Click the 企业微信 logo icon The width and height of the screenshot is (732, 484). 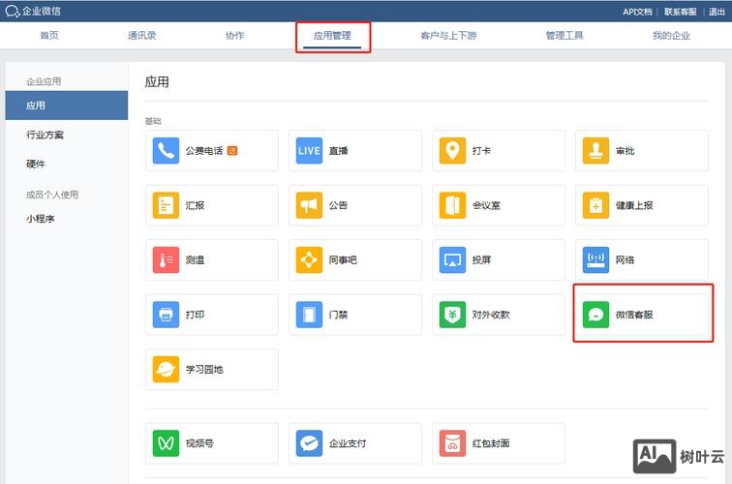coord(13,11)
